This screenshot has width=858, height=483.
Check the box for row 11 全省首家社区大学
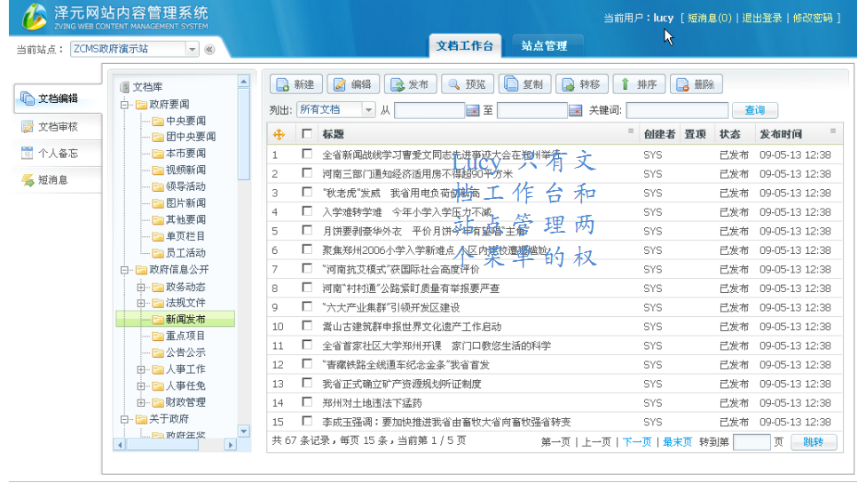click(x=307, y=345)
